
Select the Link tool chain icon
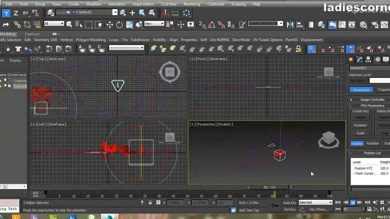[17, 24]
